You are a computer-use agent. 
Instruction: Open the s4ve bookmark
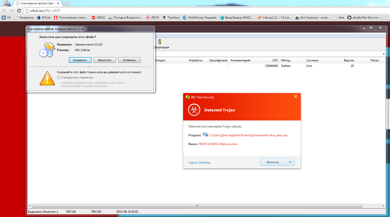pyautogui.click(x=339, y=18)
